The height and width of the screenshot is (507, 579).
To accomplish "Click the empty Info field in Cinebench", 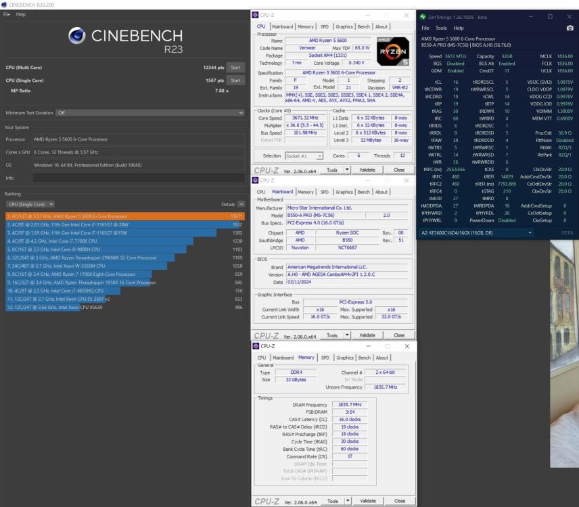I will (139, 178).
